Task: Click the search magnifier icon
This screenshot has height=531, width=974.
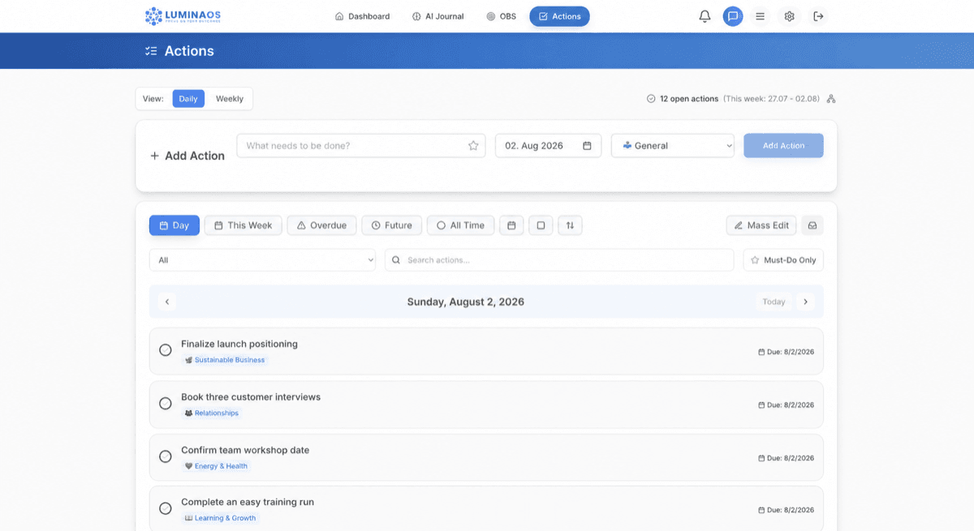Action: pos(396,260)
